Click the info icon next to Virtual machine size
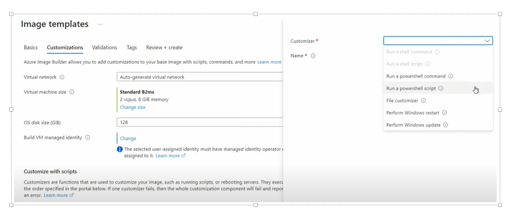Viewport: 514px width, 215px height. click(72, 92)
